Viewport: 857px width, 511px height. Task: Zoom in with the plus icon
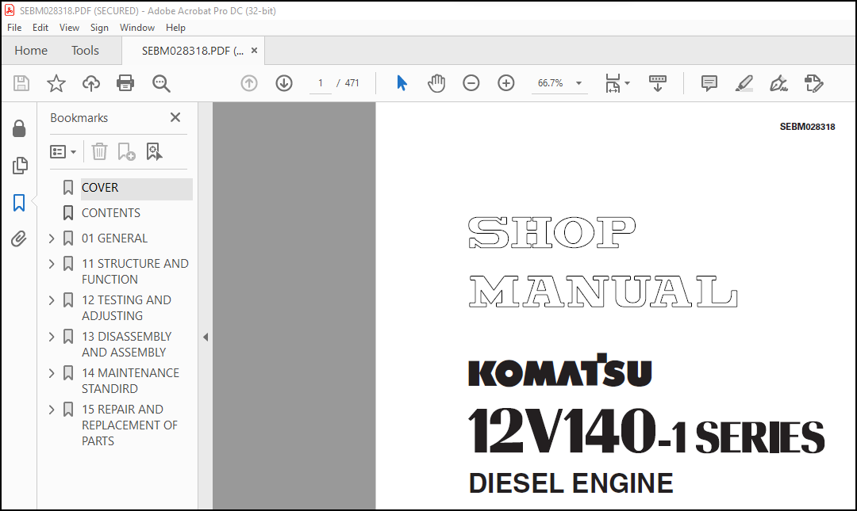[506, 83]
